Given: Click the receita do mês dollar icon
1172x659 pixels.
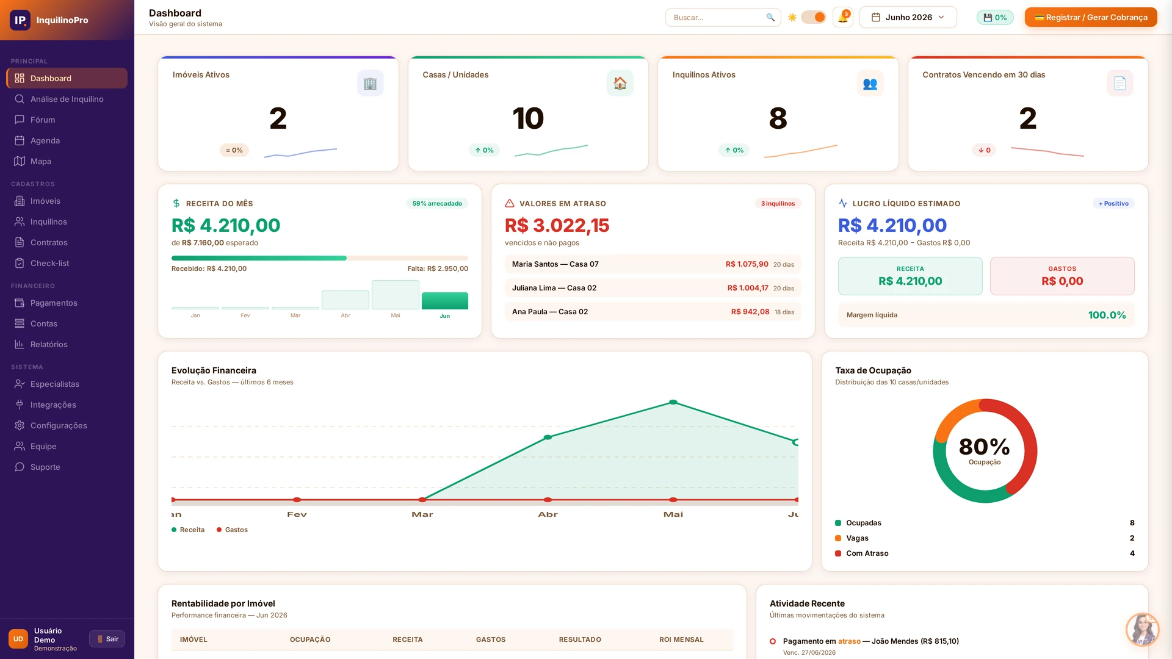Looking at the screenshot, I should (176, 203).
